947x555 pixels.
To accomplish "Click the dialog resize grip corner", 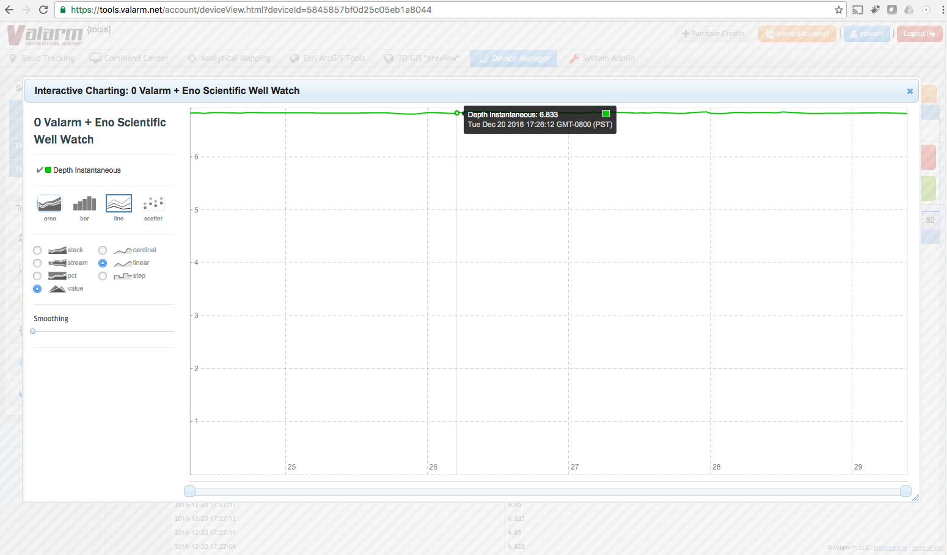I will [915, 498].
